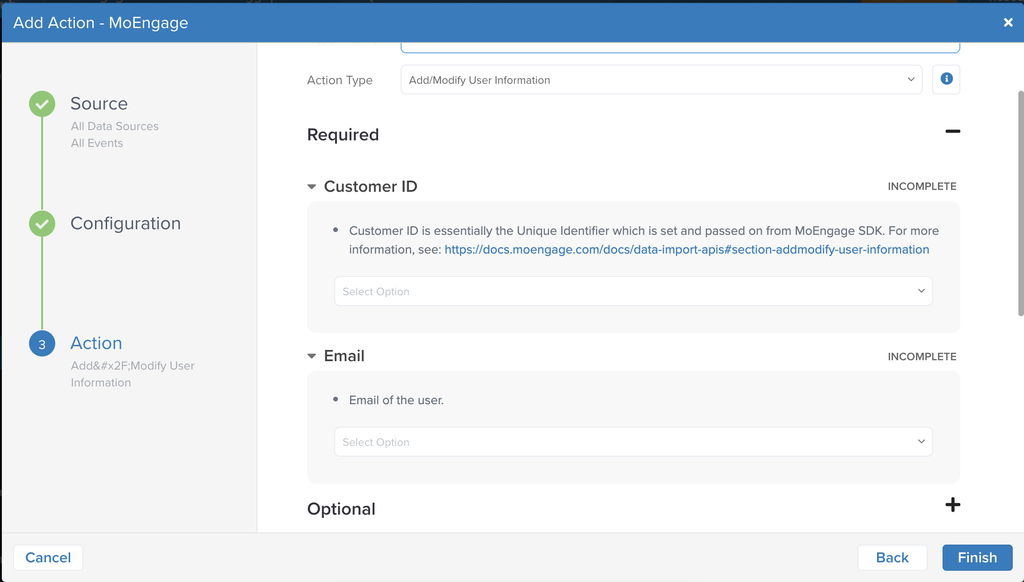Collapse the Email section triangle
Screen dimensions: 1024x582
(x=312, y=356)
